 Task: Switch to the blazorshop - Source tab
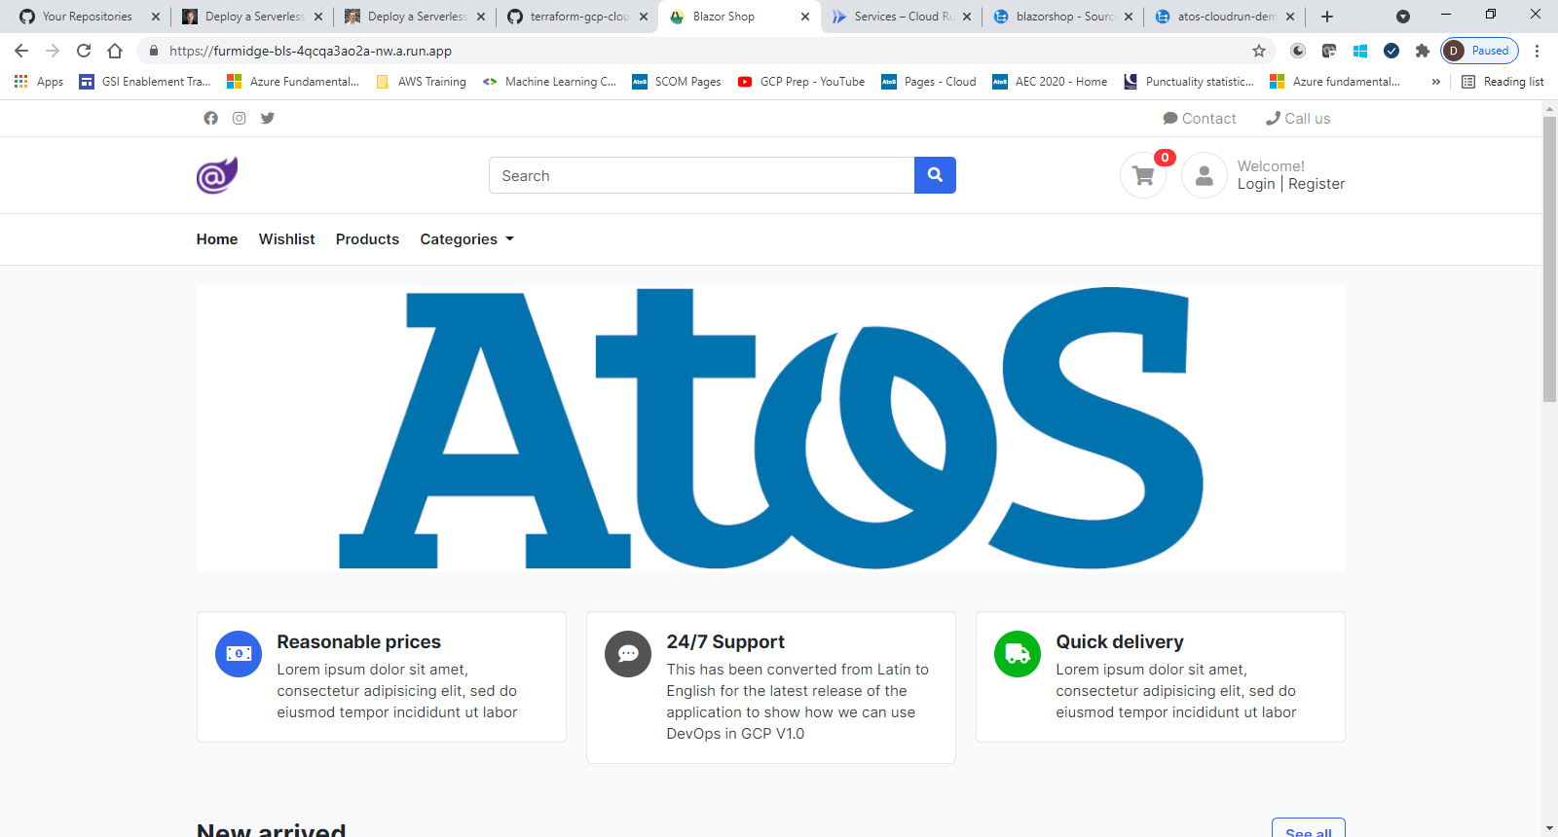[1063, 17]
